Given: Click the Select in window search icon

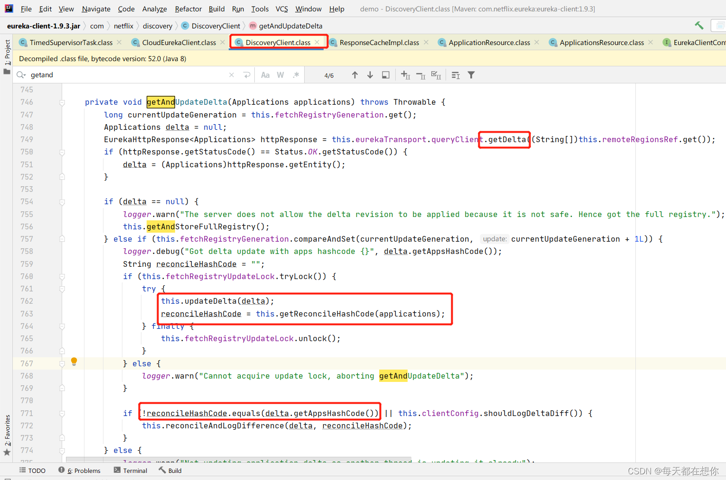Looking at the screenshot, I should pyautogui.click(x=386, y=75).
